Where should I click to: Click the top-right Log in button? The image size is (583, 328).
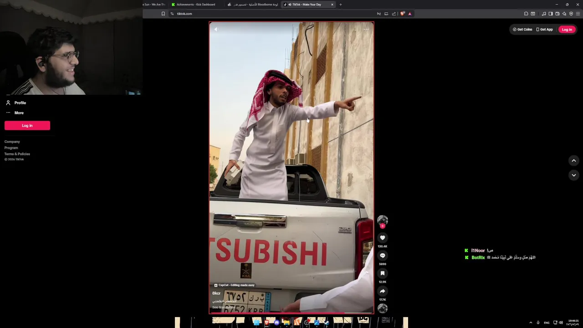coord(567,30)
